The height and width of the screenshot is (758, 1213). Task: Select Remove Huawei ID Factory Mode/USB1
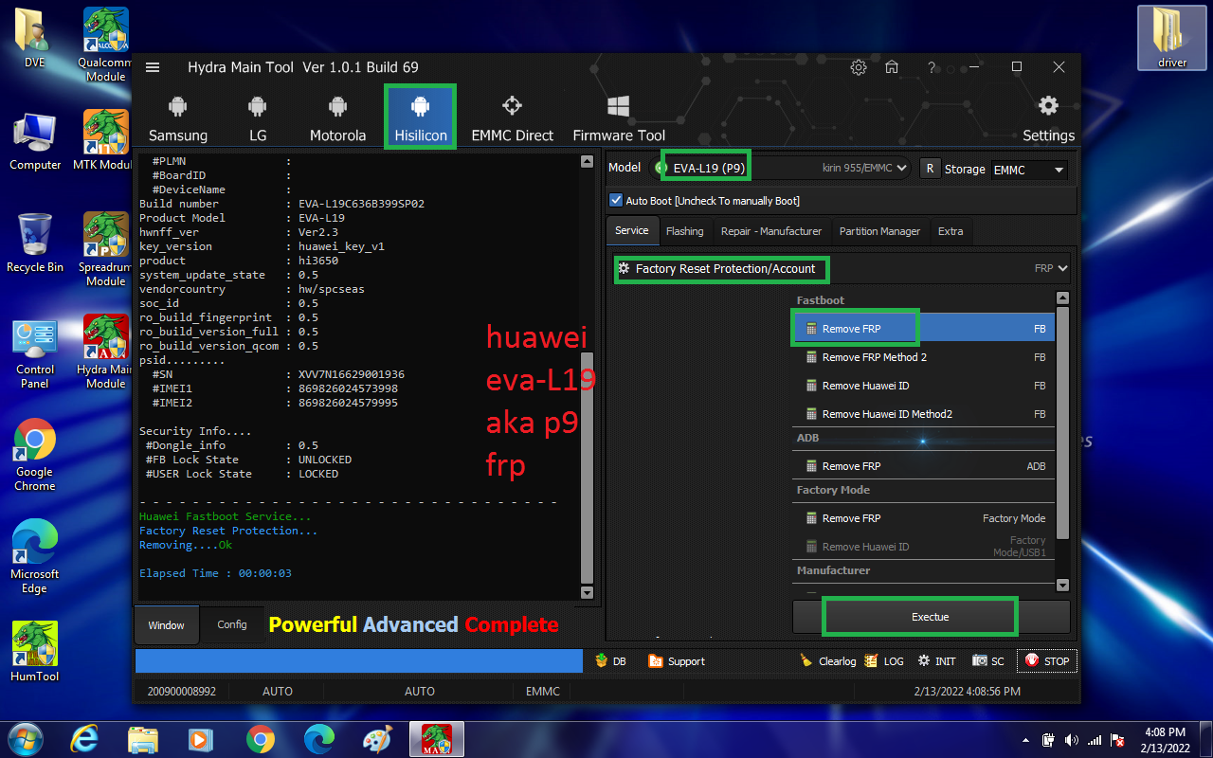923,547
